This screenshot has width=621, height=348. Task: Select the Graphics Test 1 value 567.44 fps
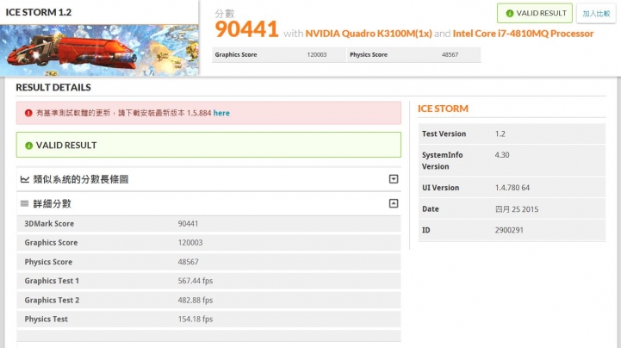[196, 281]
